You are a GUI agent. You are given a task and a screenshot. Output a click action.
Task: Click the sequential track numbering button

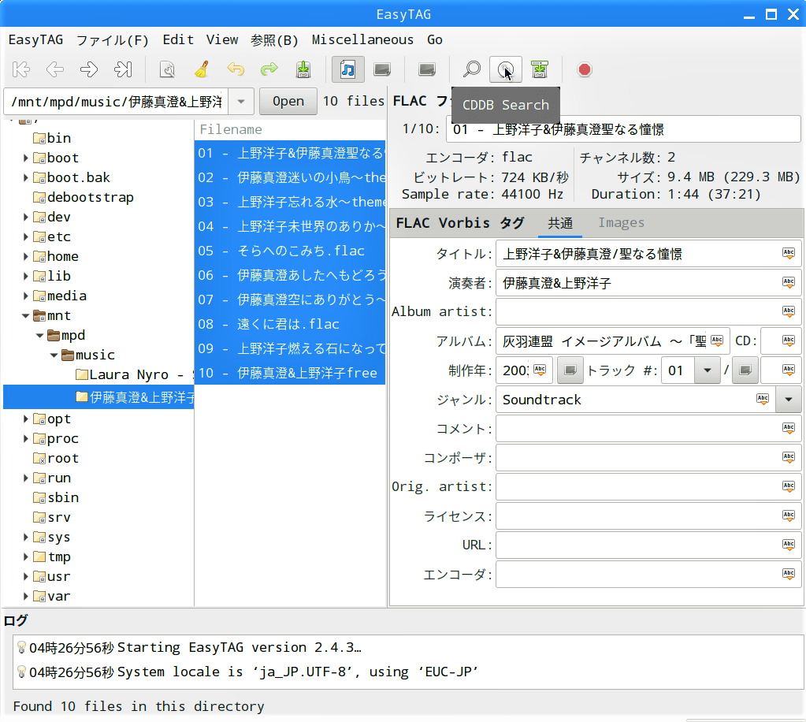[x=570, y=370]
